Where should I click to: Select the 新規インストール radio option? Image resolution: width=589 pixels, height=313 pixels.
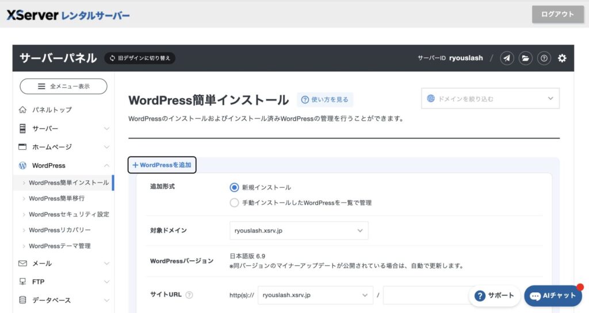click(234, 187)
